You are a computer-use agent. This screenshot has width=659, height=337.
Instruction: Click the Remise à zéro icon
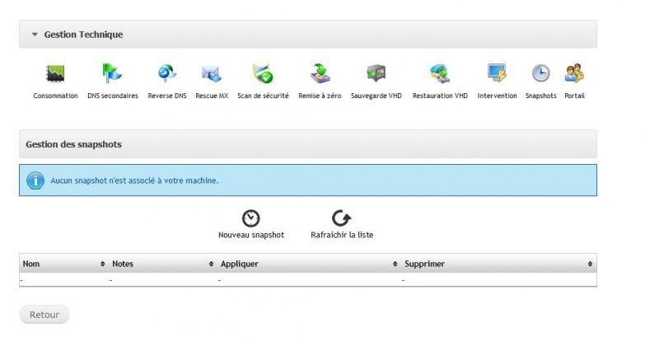click(319, 75)
